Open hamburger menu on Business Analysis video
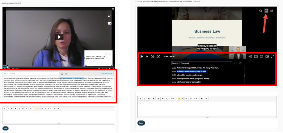The height and width of the screenshot is (133, 283). [5, 13]
